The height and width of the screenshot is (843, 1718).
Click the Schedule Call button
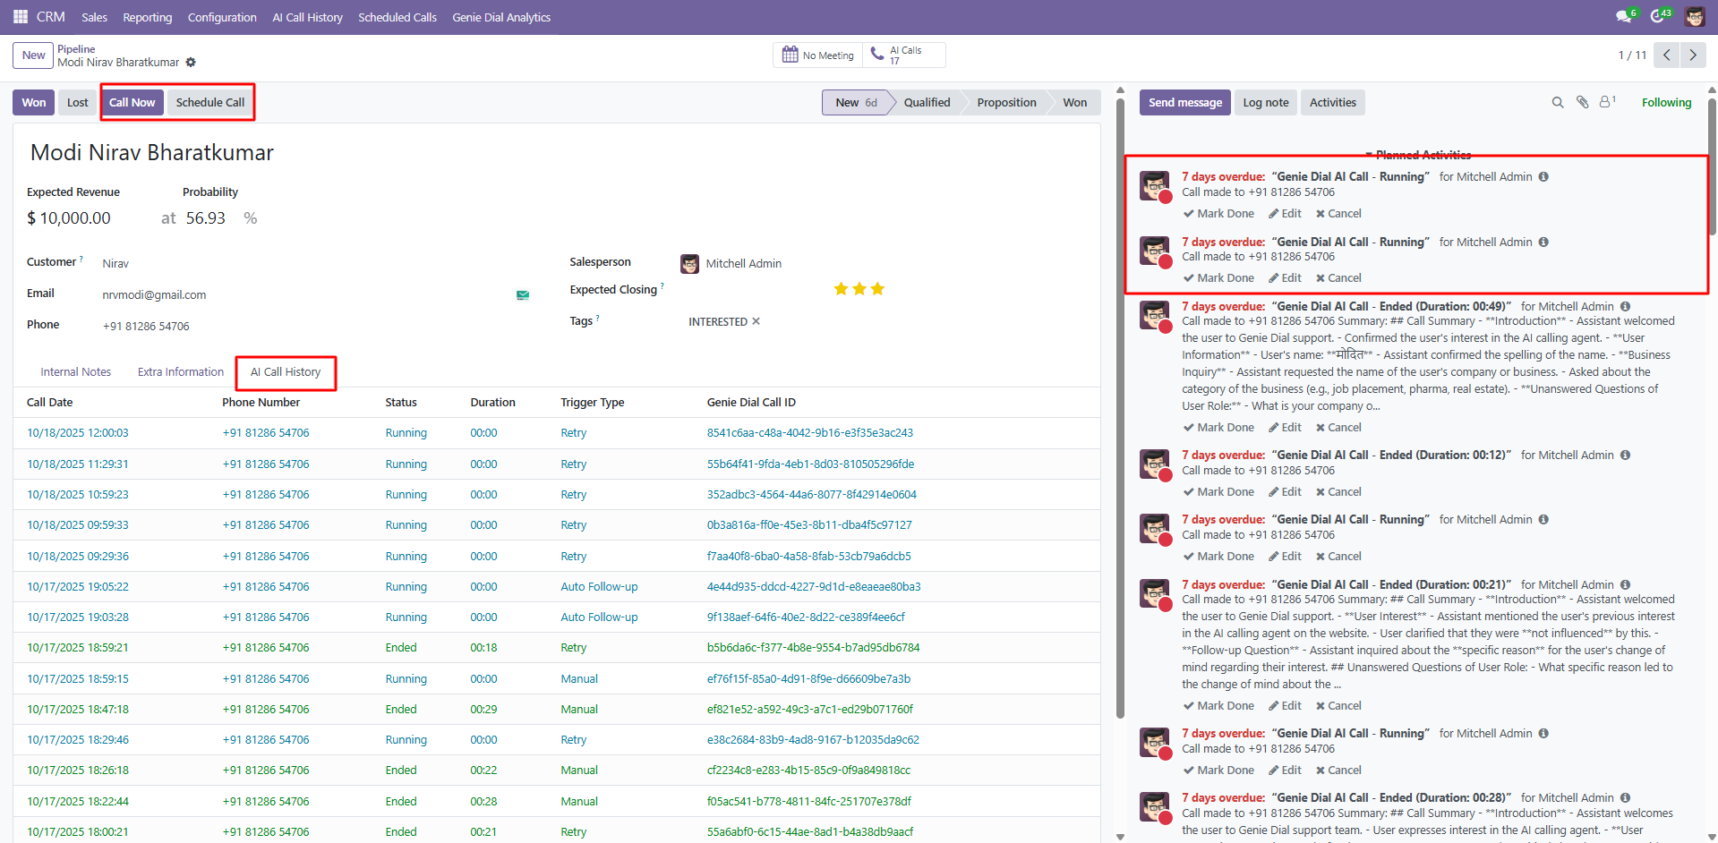click(x=210, y=103)
